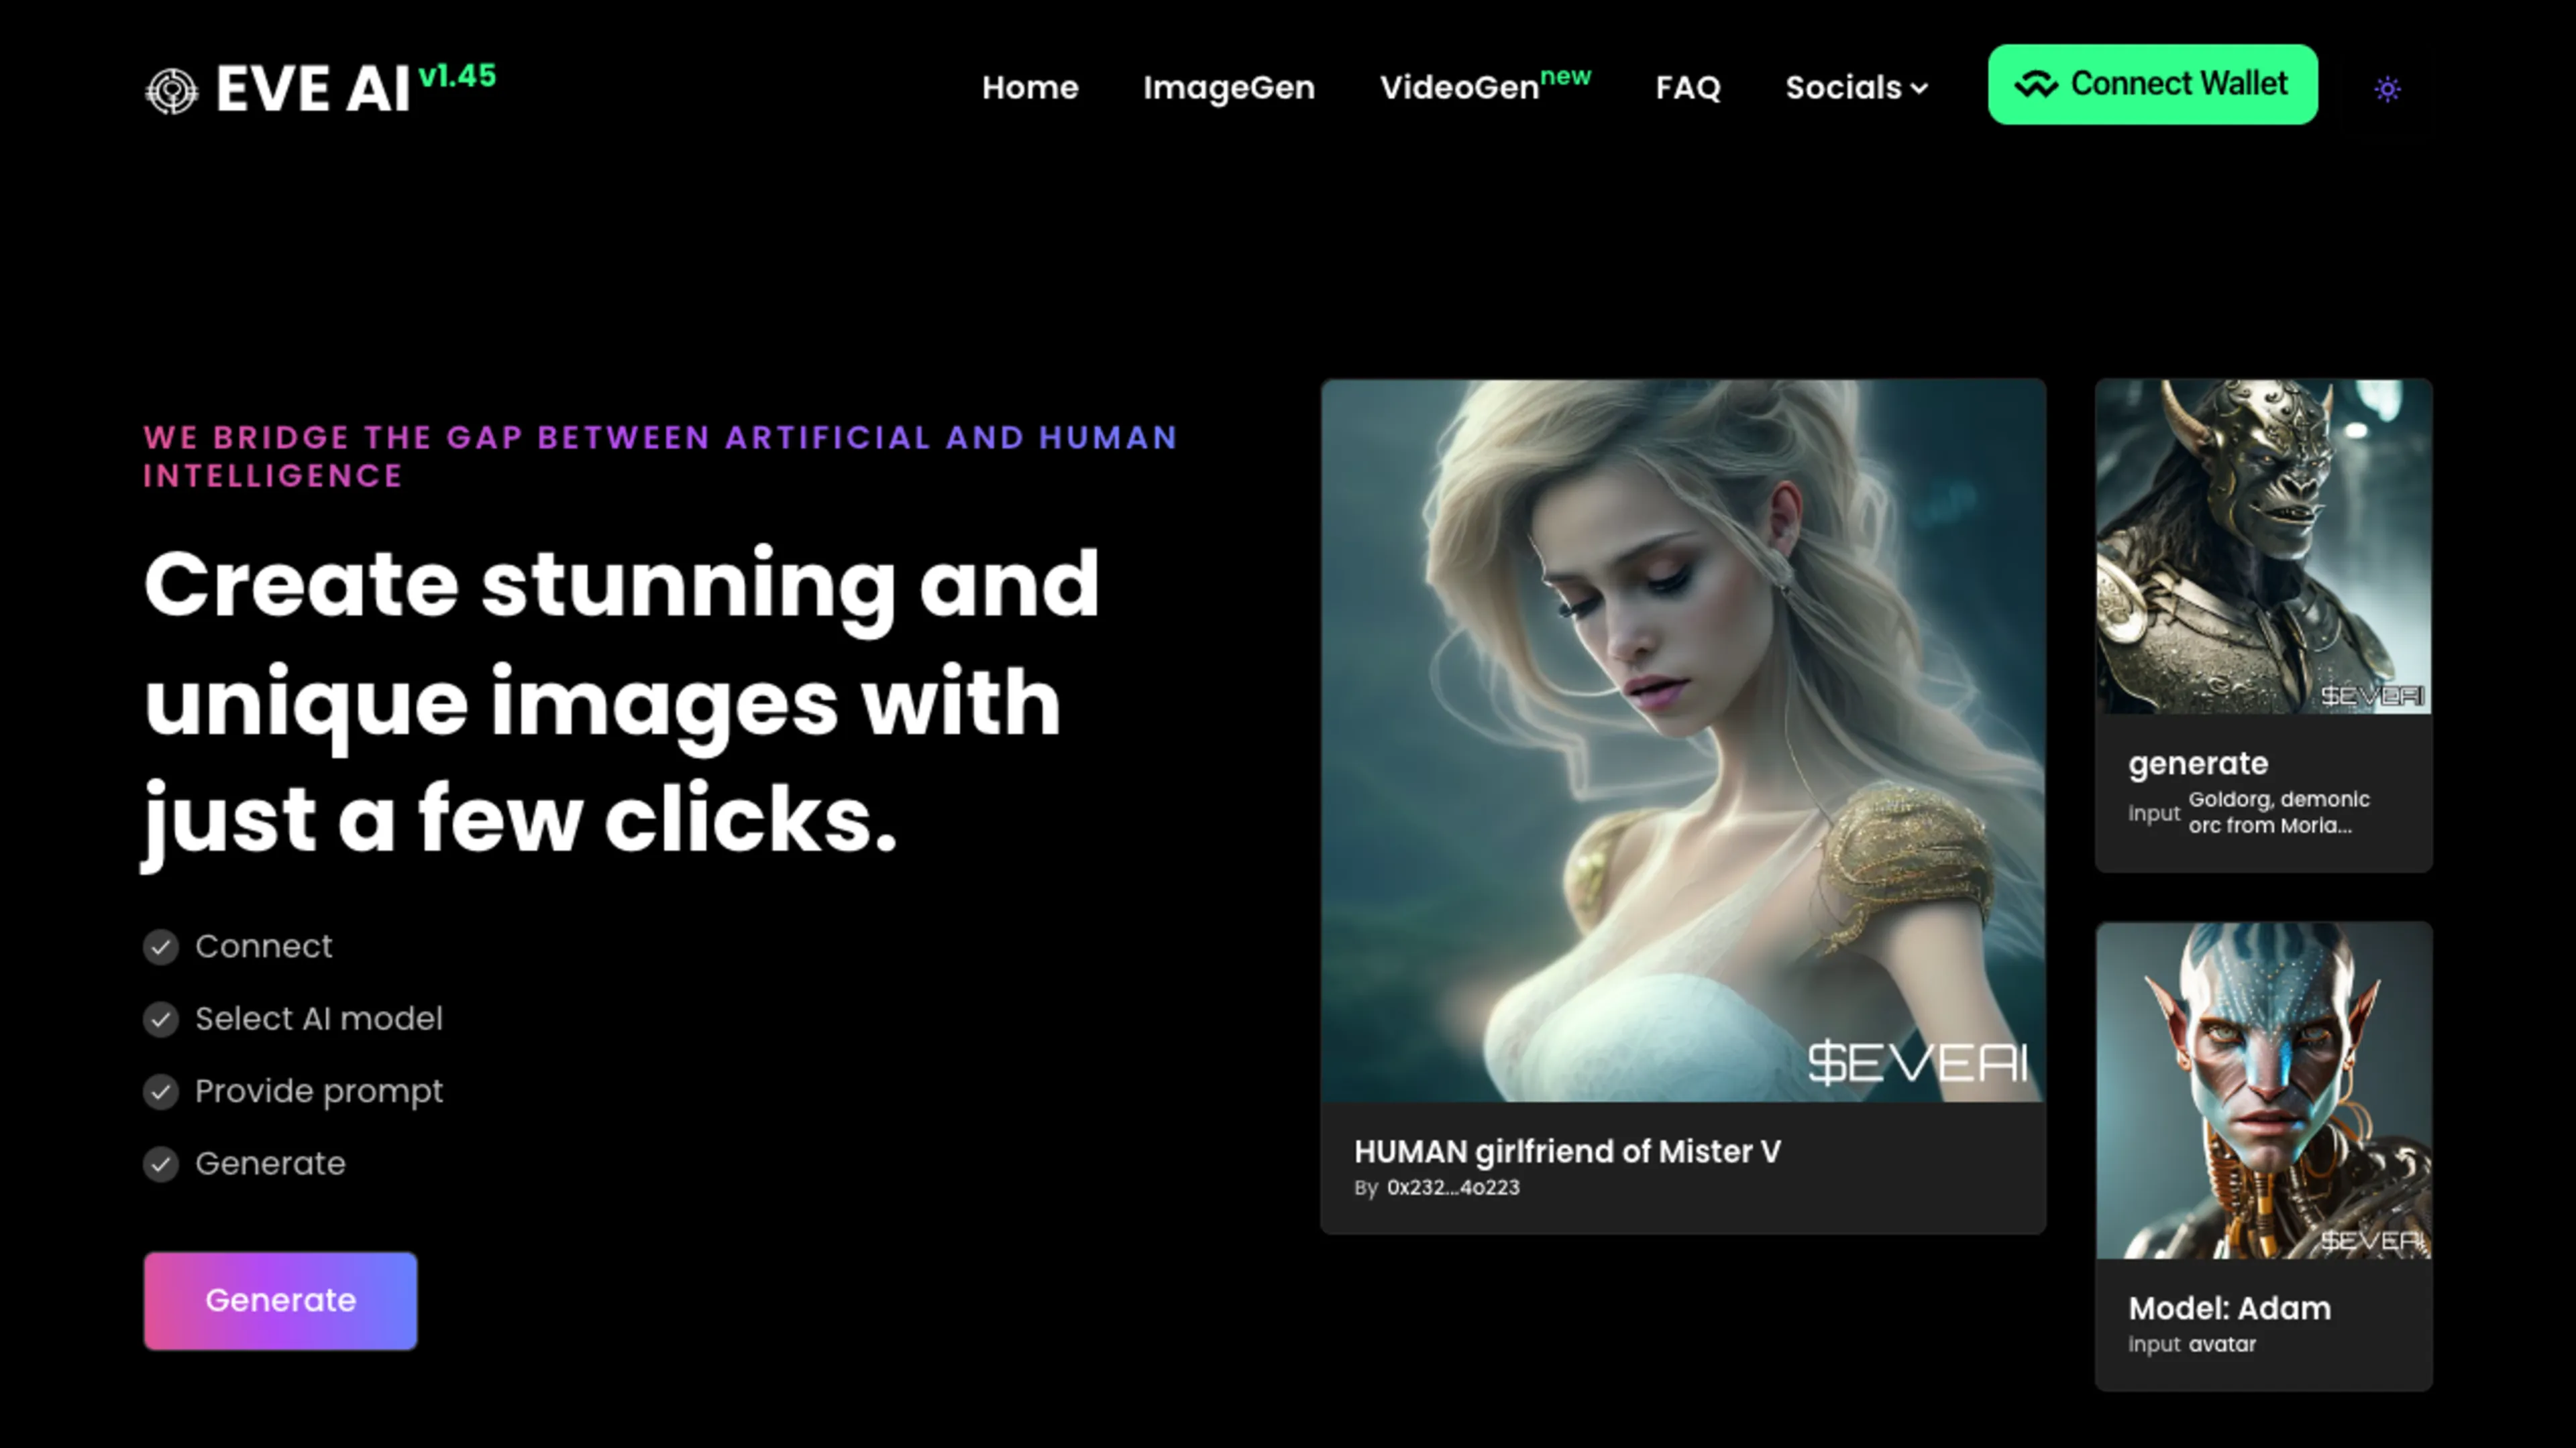Click the checkmark icon beside Connect
This screenshot has height=1448, width=2576.
161,947
